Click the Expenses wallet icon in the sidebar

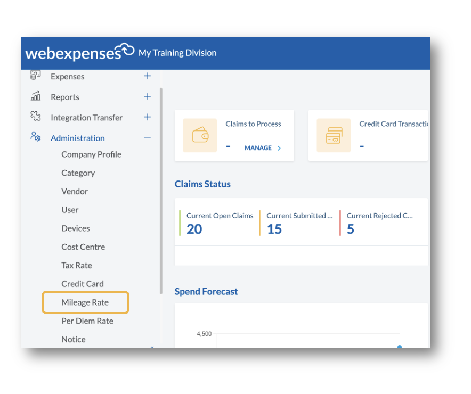point(35,76)
